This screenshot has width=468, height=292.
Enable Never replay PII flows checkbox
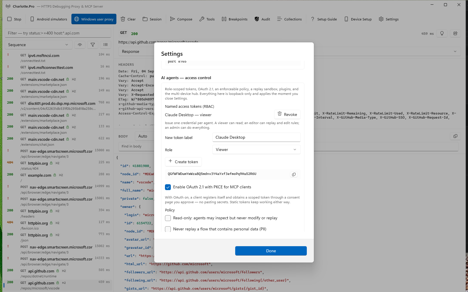pos(168,229)
